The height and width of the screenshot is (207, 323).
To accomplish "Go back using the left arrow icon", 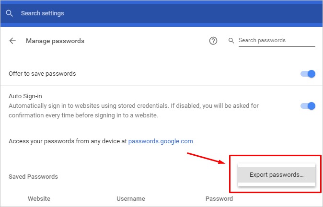I will [x=12, y=41].
